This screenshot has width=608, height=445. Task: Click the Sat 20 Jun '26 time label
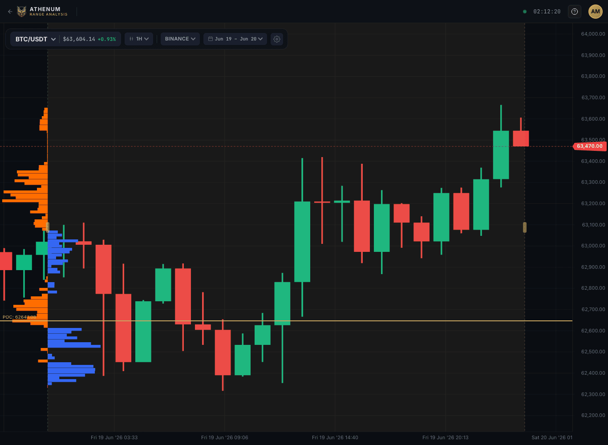[x=552, y=437]
